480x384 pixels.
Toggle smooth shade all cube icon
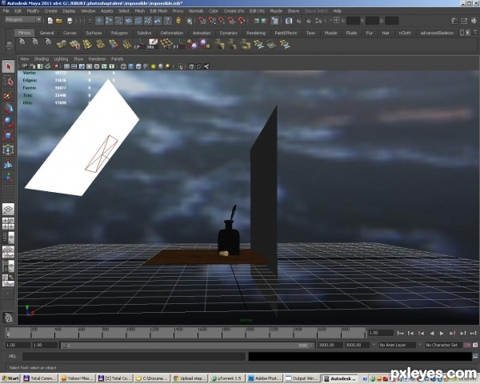131,66
